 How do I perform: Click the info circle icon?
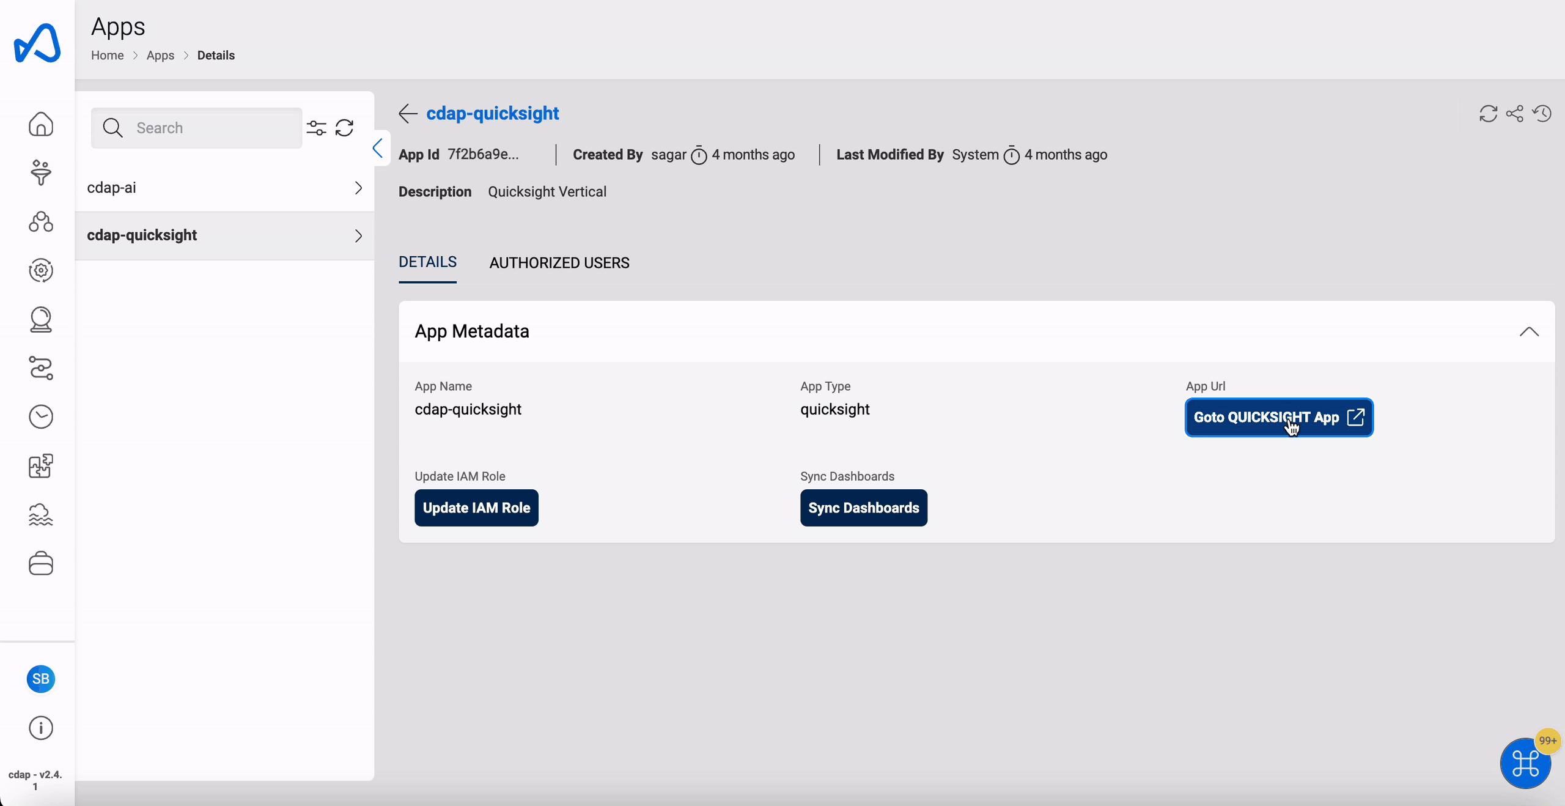point(41,728)
